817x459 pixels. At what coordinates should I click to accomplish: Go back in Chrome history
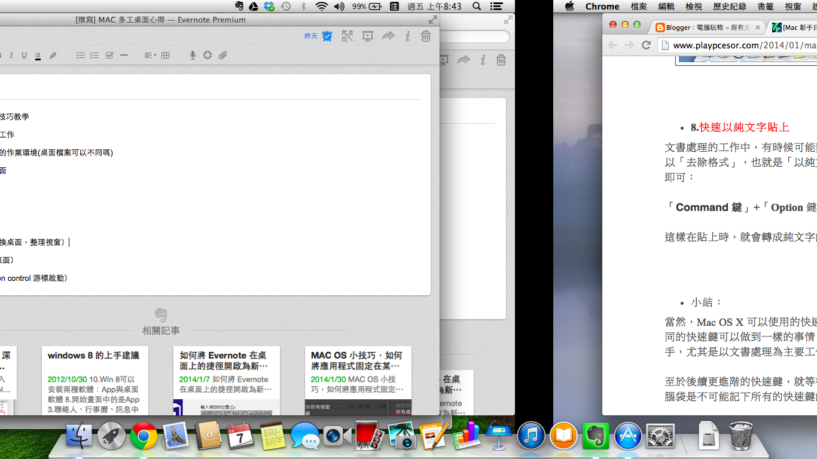(x=612, y=45)
